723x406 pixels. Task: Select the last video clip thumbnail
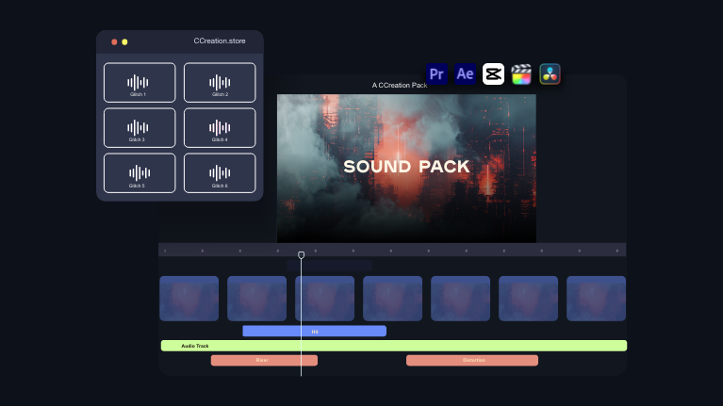tap(596, 299)
